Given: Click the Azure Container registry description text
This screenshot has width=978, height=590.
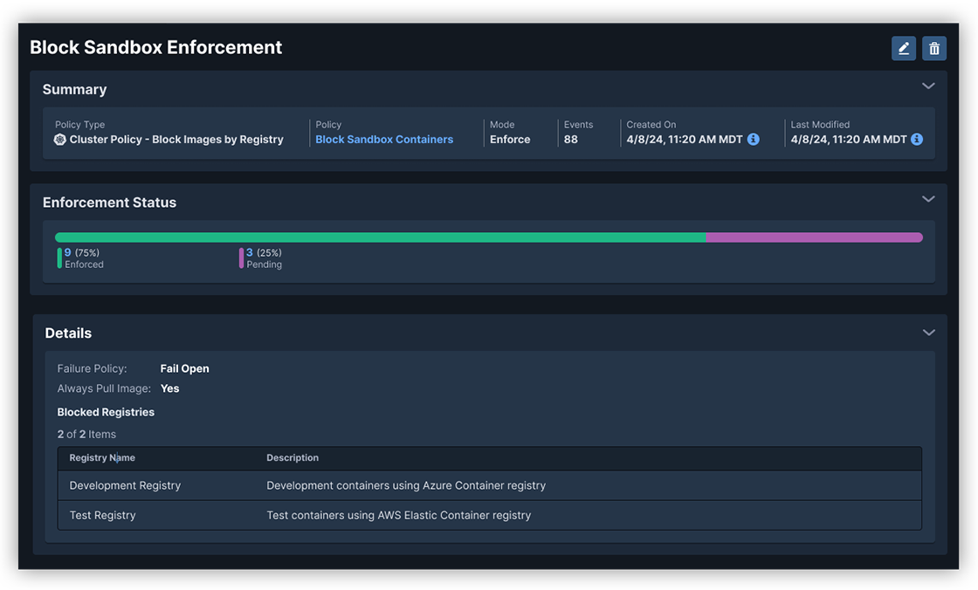Looking at the screenshot, I should 406,485.
